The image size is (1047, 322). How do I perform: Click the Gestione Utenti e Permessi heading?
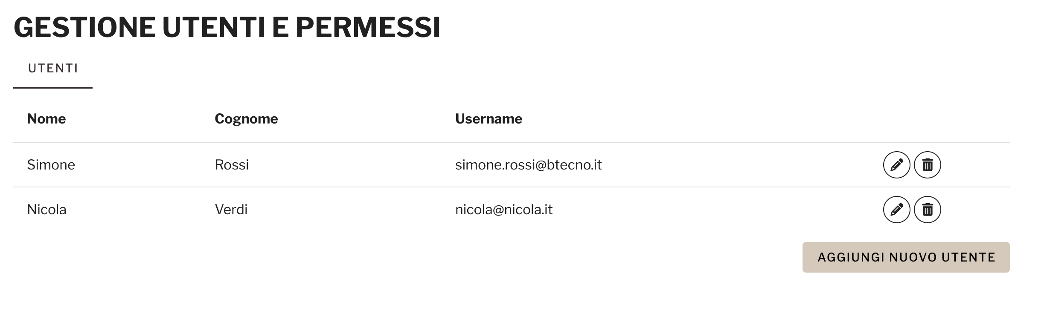click(x=227, y=27)
